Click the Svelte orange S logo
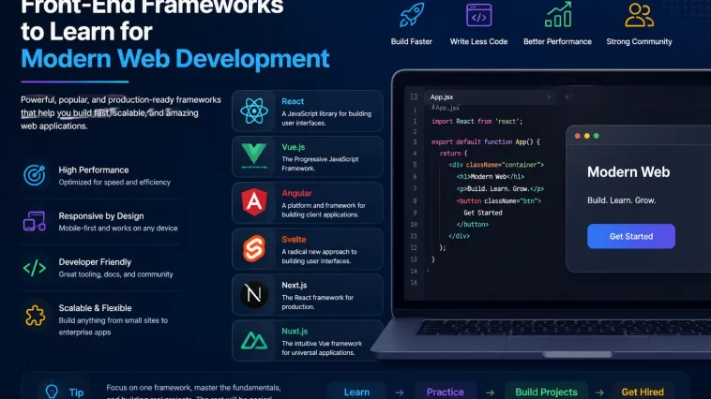 point(254,248)
